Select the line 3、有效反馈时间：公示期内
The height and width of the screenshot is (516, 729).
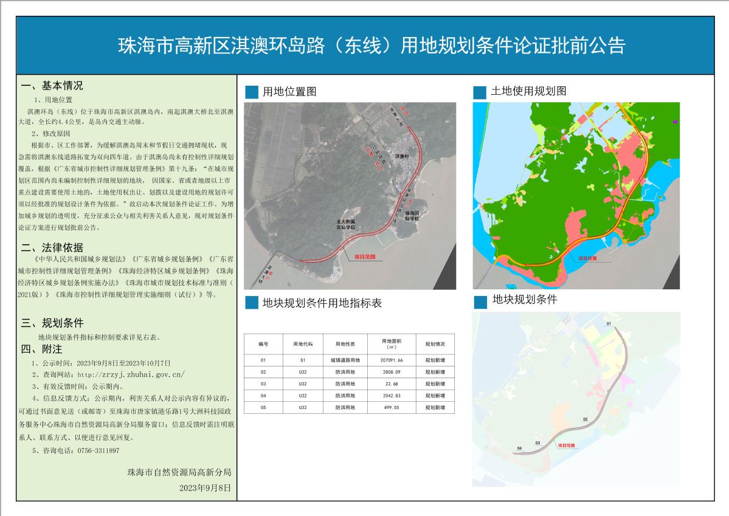(x=78, y=387)
